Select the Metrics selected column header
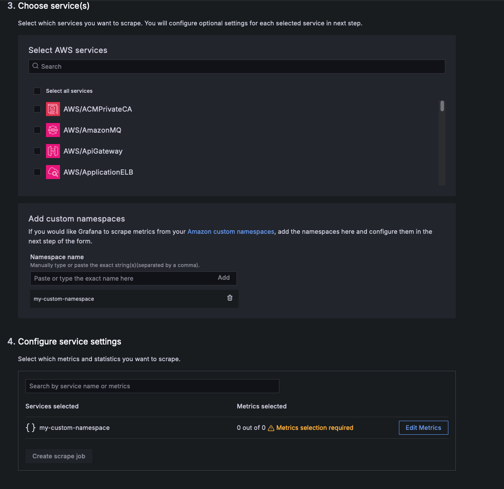The image size is (504, 489). point(261,406)
